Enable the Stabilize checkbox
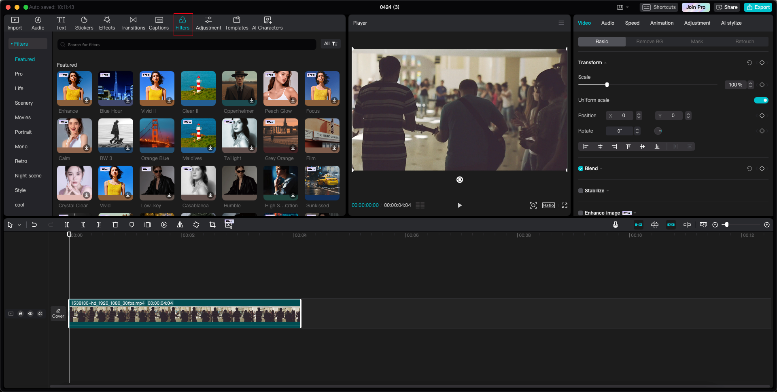Viewport: 777px width, 392px height. point(581,190)
